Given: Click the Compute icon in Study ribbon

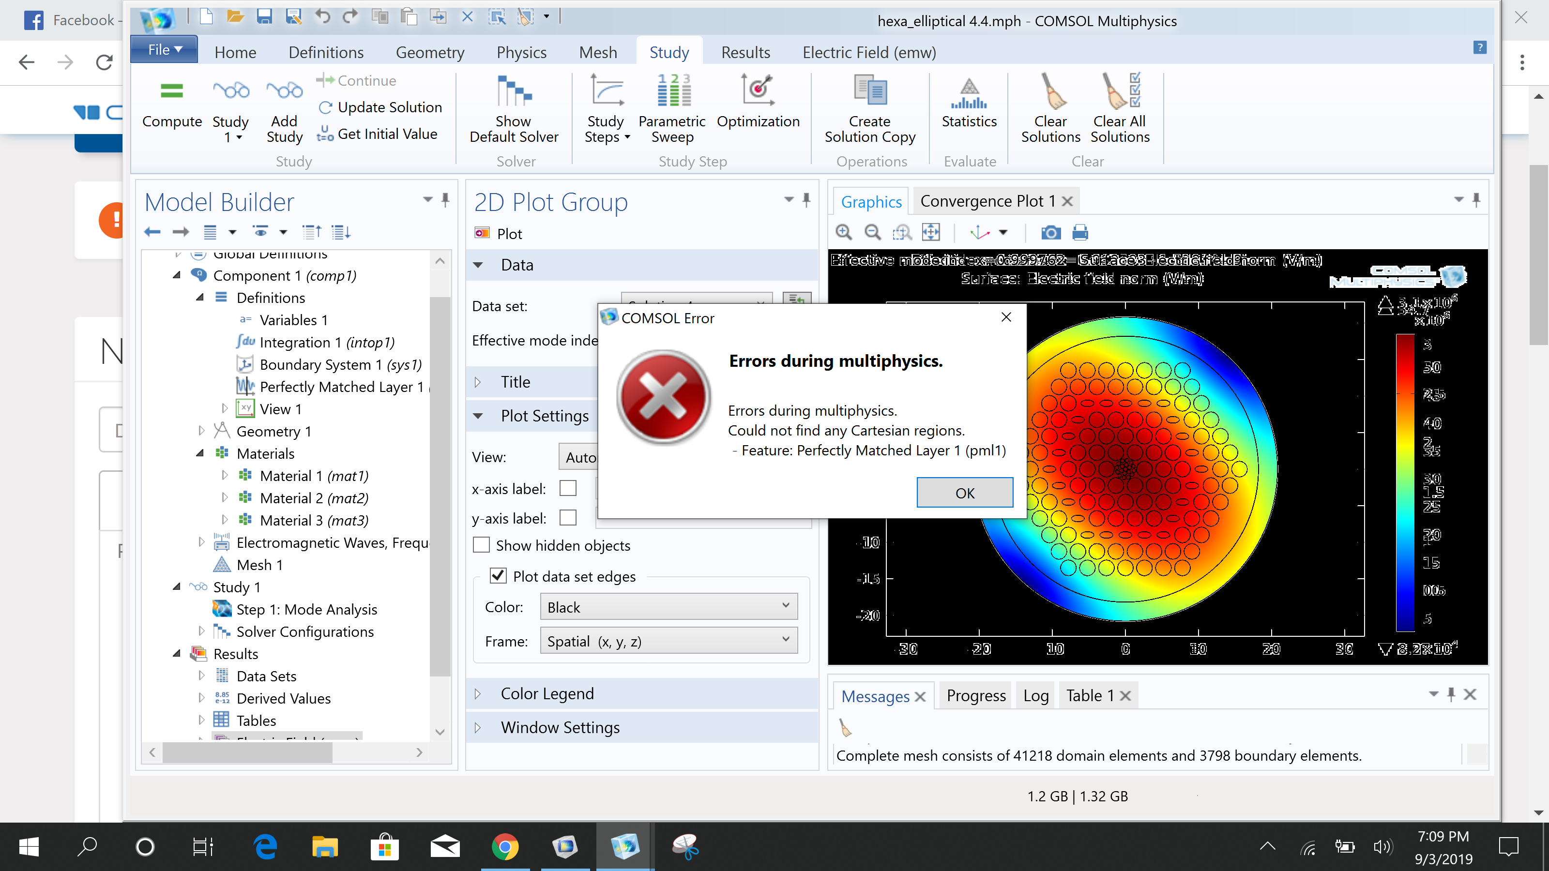Looking at the screenshot, I should coord(171,92).
